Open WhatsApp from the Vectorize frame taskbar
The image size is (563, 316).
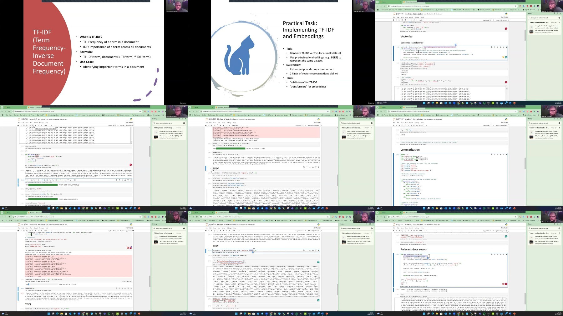click(x=484, y=103)
